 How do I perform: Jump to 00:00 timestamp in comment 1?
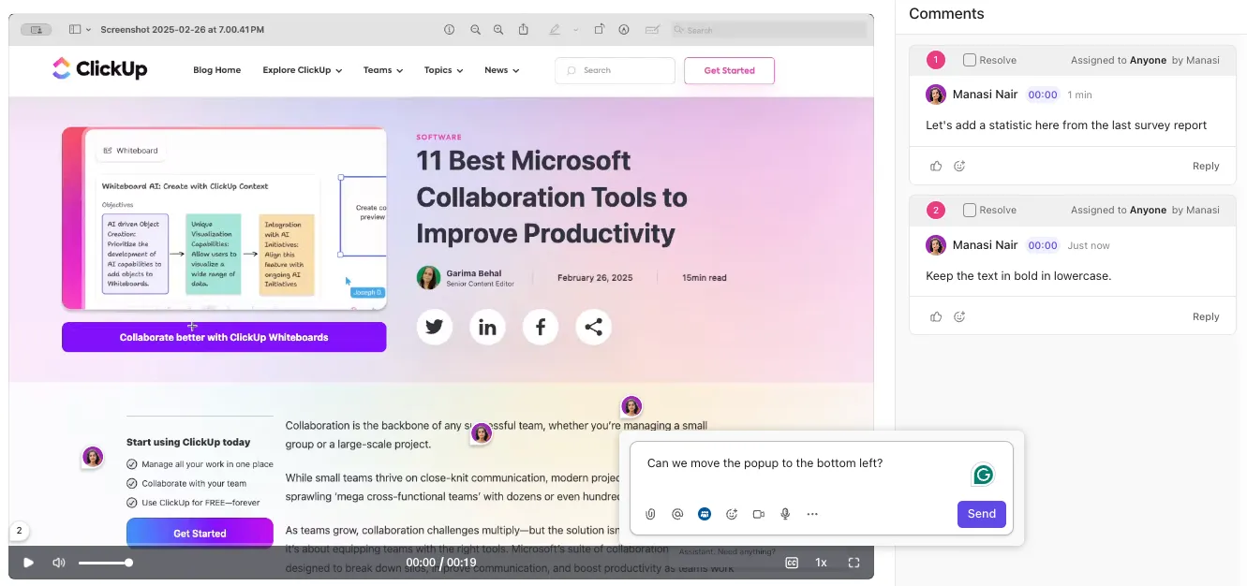click(x=1043, y=95)
